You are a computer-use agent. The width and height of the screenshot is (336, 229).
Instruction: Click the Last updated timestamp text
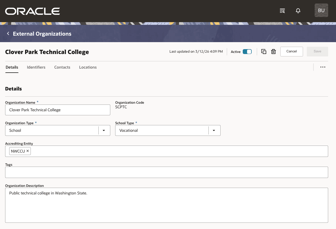coord(196,52)
